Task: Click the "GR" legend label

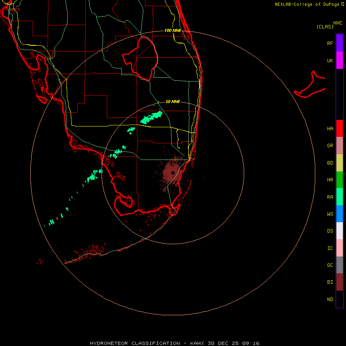Action: (x=330, y=146)
